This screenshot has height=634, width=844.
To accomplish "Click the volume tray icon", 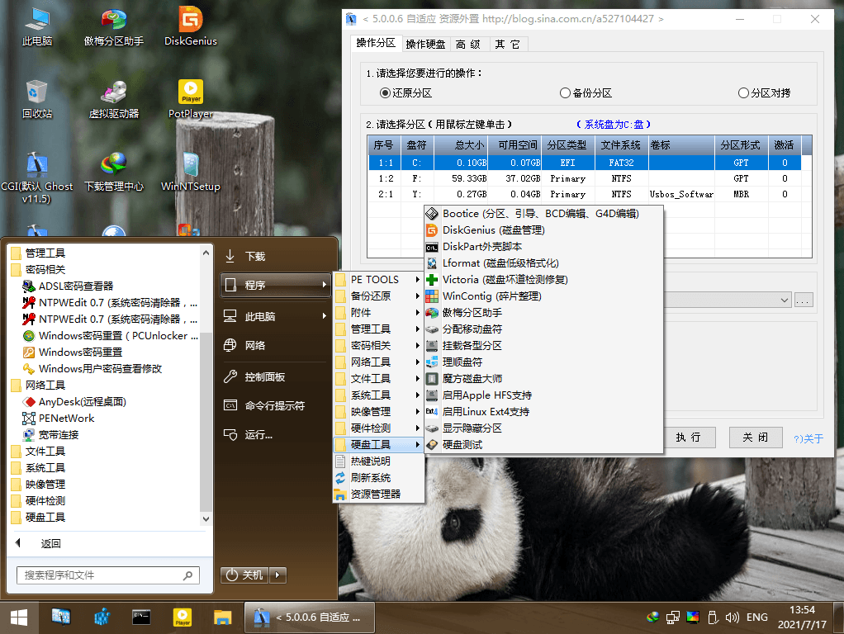I will coord(732,617).
